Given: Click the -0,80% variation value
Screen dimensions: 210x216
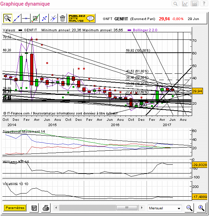Looking at the screenshot, I should pos(178,19).
